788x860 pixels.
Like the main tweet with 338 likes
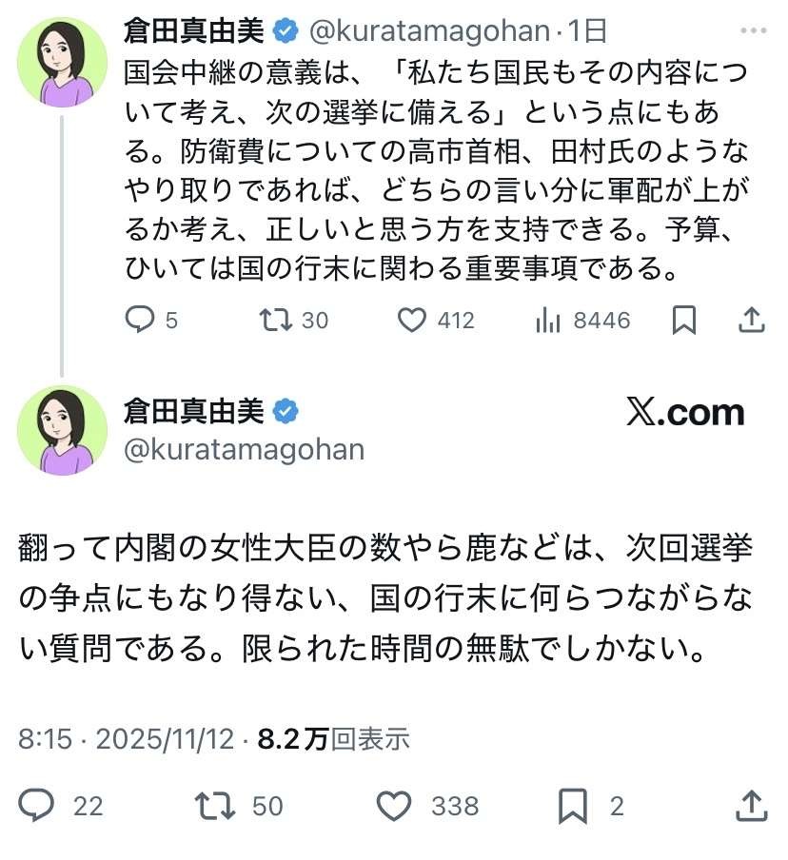(x=394, y=807)
